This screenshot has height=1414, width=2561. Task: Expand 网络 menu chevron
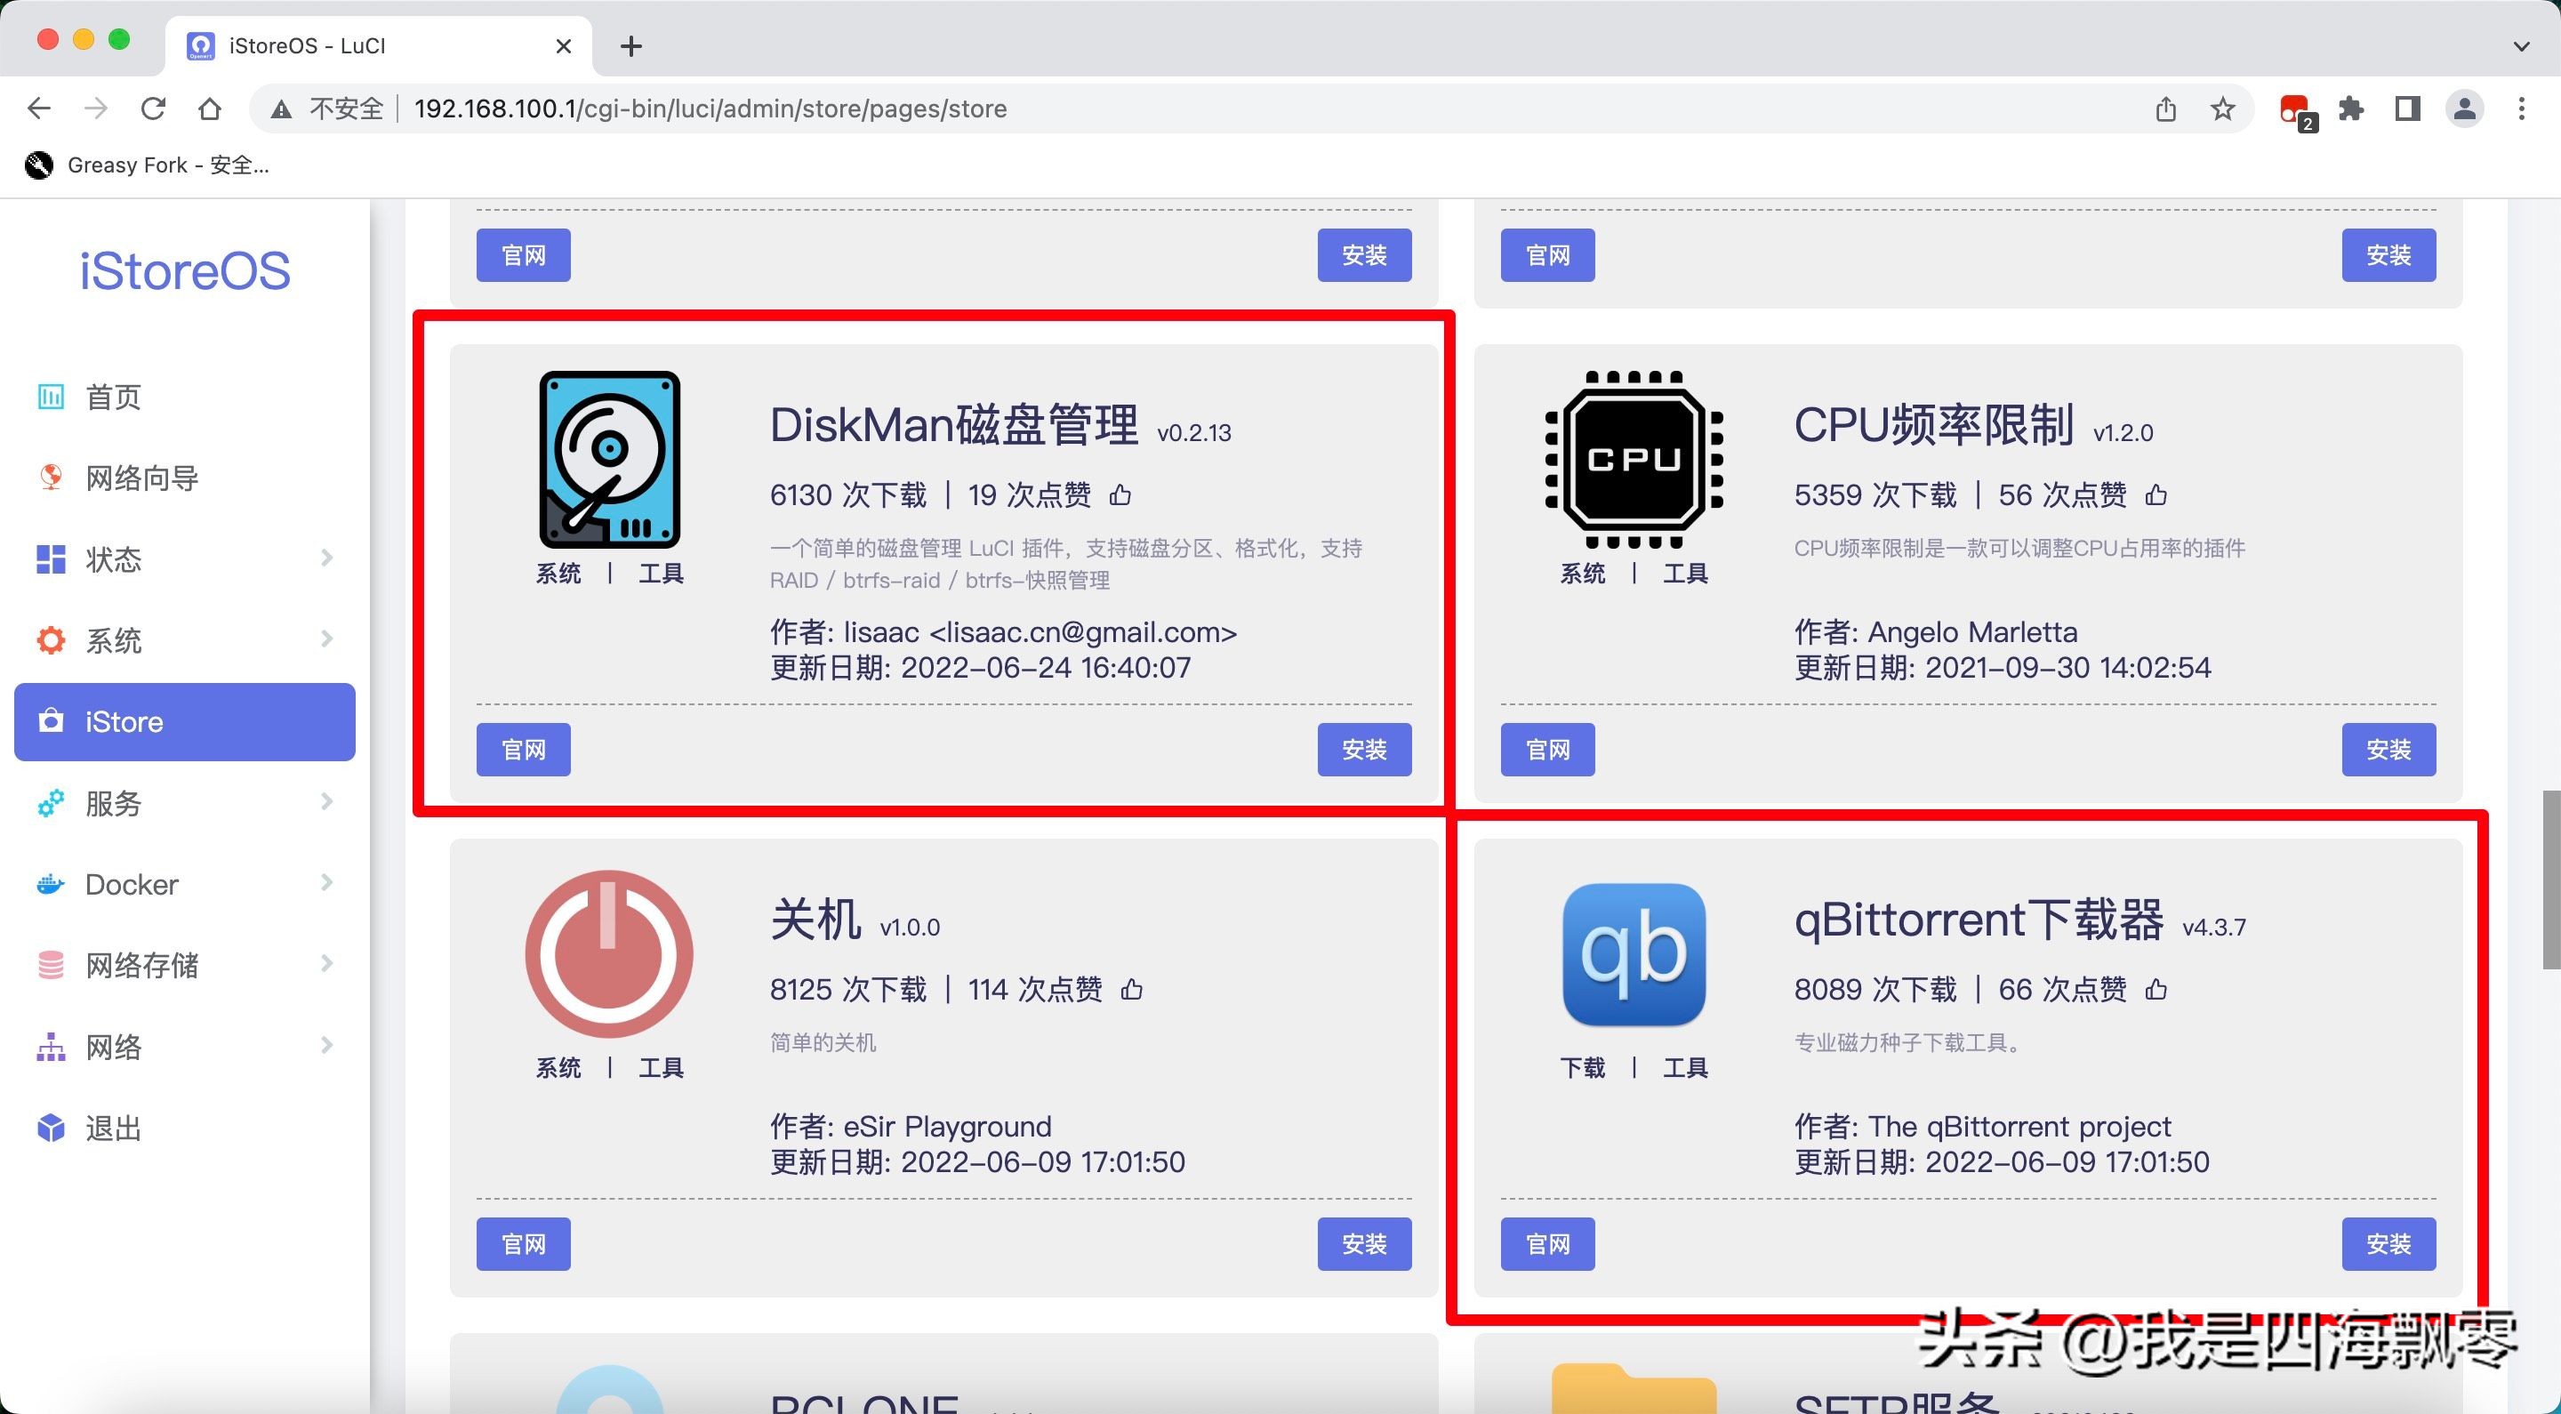(x=326, y=1044)
